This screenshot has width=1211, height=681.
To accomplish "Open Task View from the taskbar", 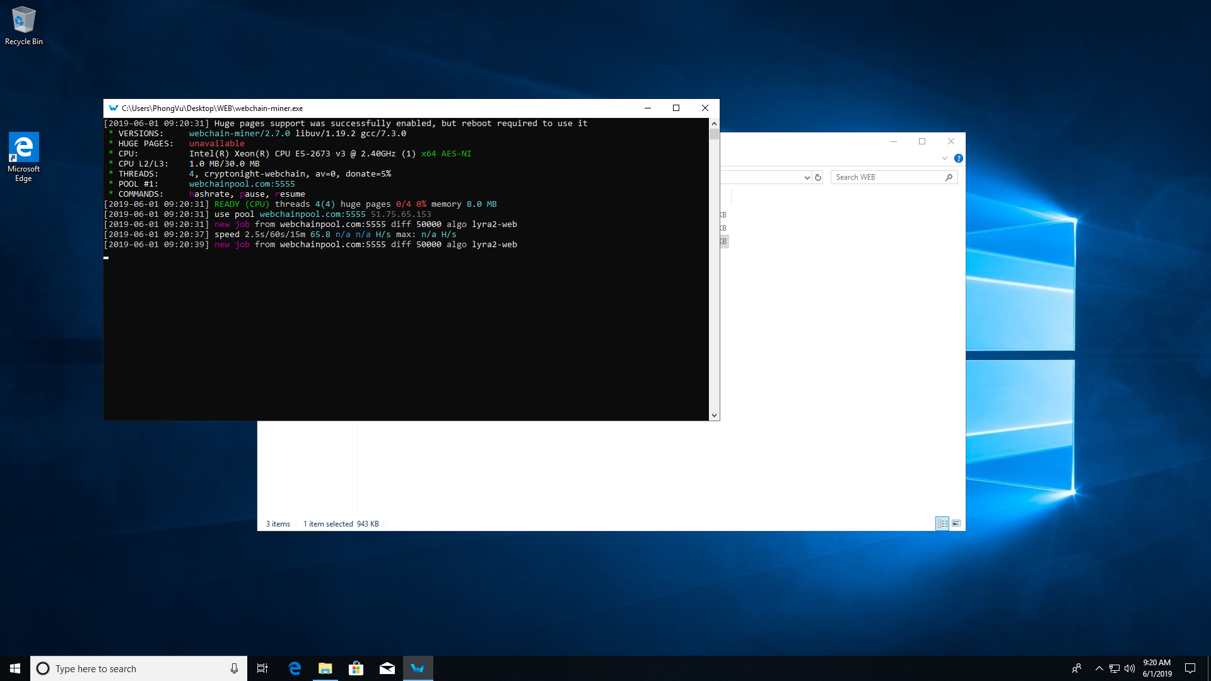I will point(262,668).
